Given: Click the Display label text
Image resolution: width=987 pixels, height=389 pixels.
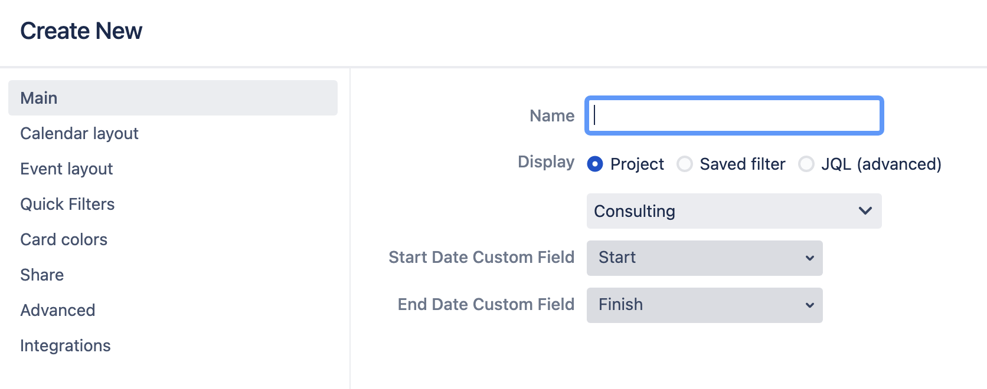Looking at the screenshot, I should click(x=546, y=162).
